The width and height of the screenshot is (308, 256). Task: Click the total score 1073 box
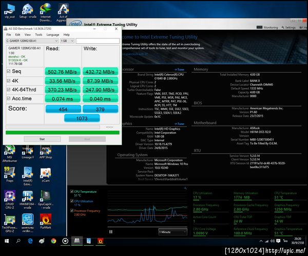click(82, 118)
